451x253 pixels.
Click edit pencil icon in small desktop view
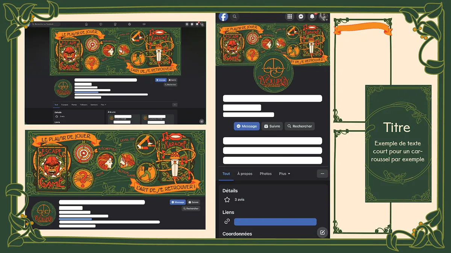tap(201, 121)
